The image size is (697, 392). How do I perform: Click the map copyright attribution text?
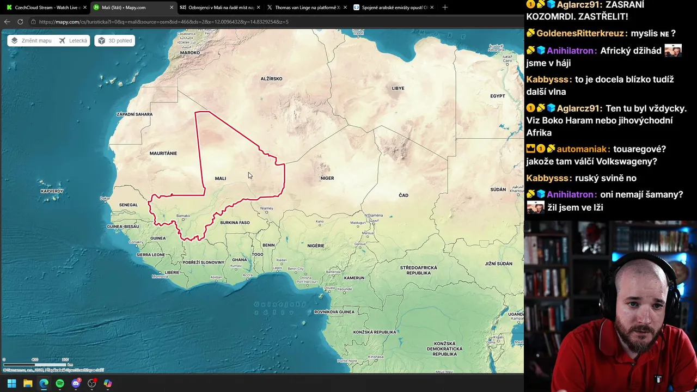click(x=53, y=370)
